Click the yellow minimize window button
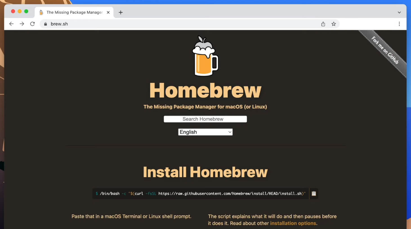This screenshot has width=411, height=229. point(19,11)
